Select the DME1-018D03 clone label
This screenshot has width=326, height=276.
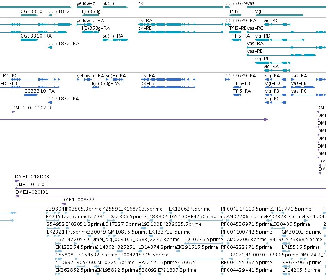(x=32, y=177)
